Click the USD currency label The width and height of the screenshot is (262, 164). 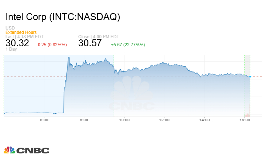[x=10, y=28]
